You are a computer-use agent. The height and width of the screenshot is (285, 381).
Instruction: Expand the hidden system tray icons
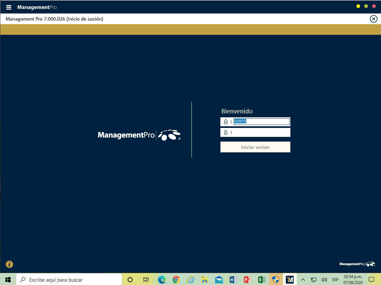(303, 280)
